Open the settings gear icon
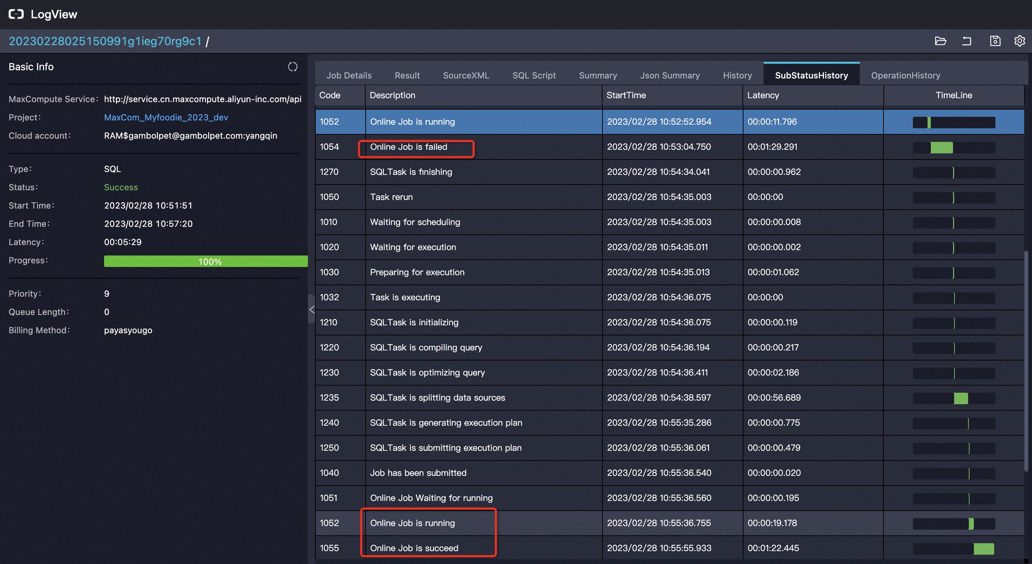 (x=1019, y=41)
